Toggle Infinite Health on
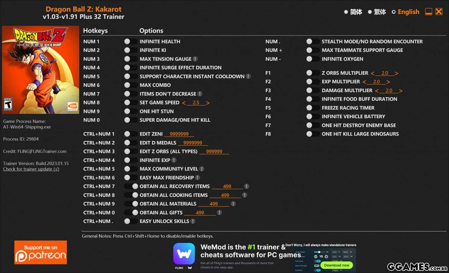Image resolution: width=449 pixels, height=273 pixels. coord(131,42)
